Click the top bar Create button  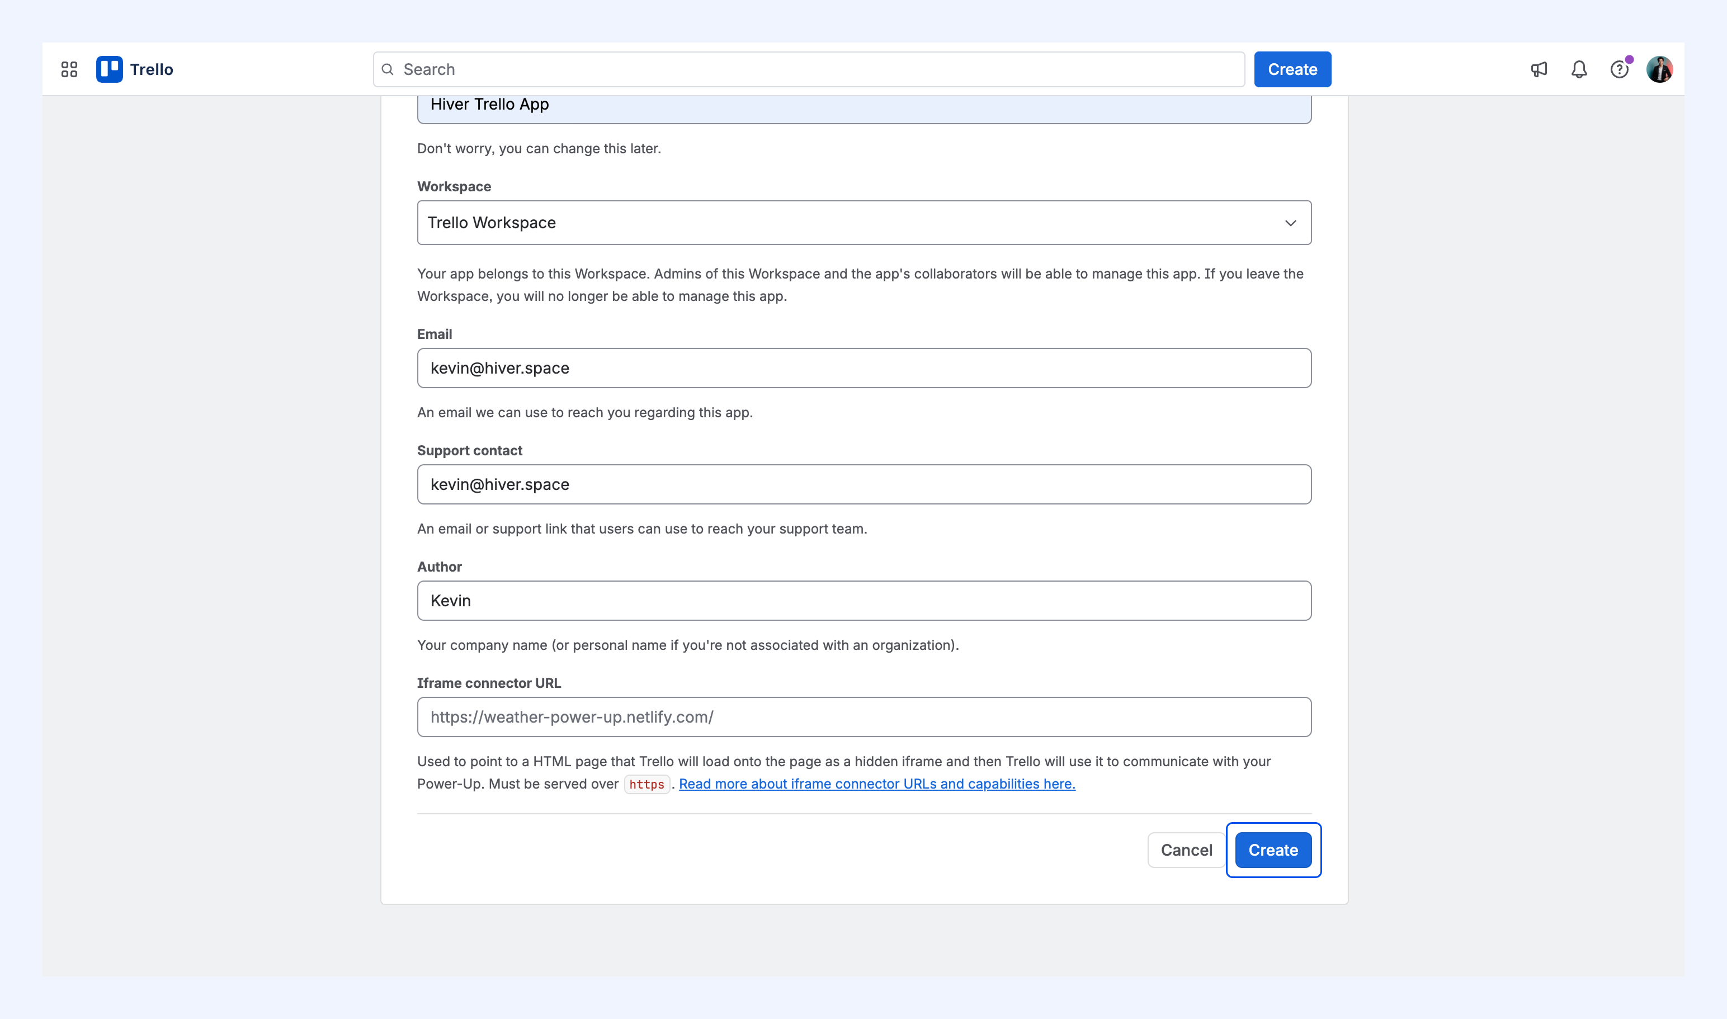pyautogui.click(x=1292, y=69)
